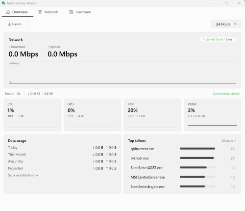
Task: Click the home icon on Overview tab
Action: click(8, 12)
